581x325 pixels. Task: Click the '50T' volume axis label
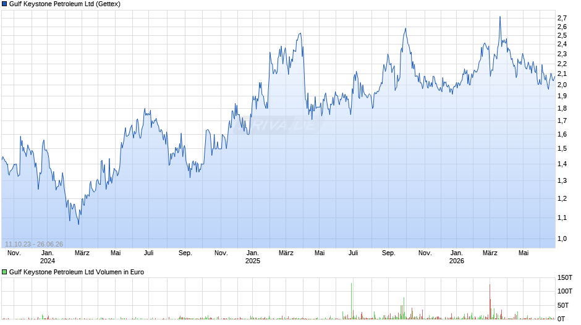coord(563,305)
